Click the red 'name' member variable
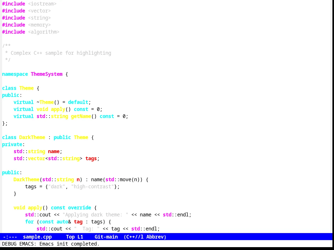 54,151
